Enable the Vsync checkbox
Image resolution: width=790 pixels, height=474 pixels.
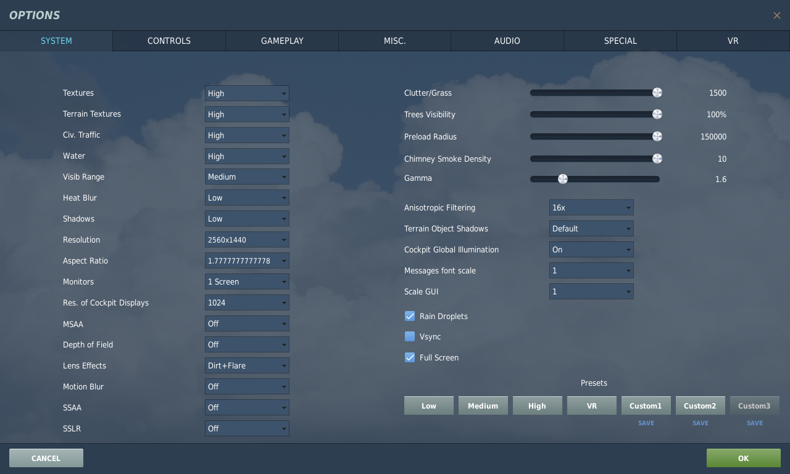coord(410,336)
